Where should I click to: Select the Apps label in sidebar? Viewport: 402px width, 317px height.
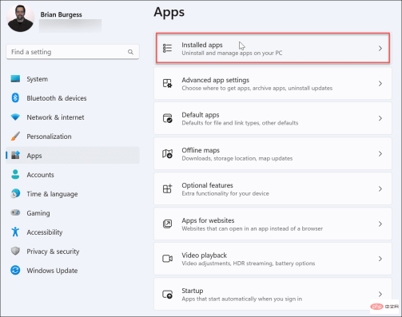click(34, 156)
